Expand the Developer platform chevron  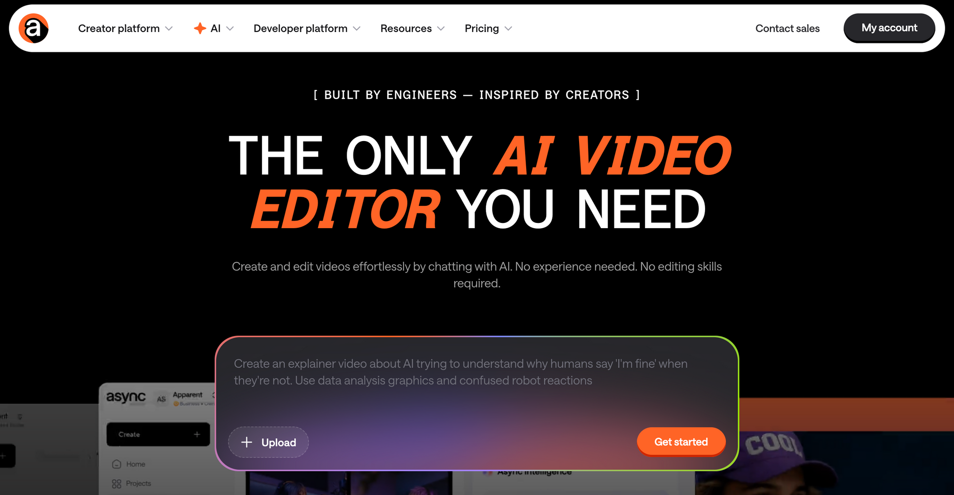(x=357, y=29)
